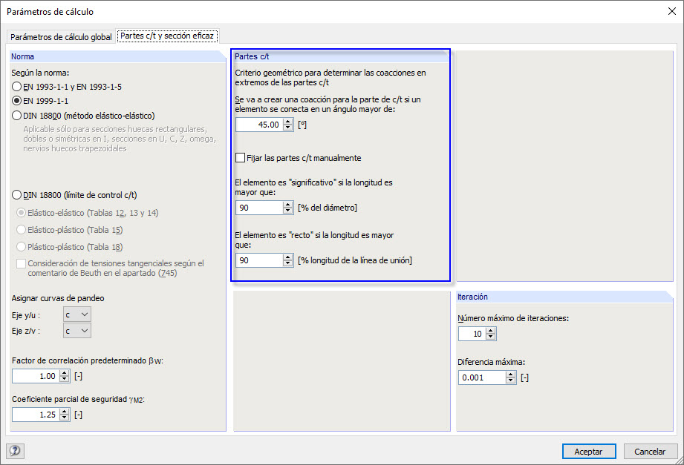Click the % longitud de la línea field
This screenshot has height=465, width=684.
click(259, 260)
